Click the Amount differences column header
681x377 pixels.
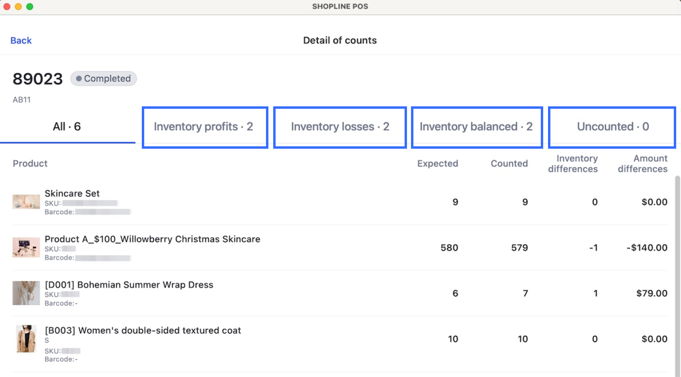tap(643, 164)
